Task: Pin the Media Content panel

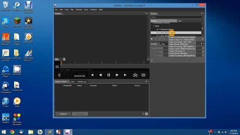Action: point(146,81)
